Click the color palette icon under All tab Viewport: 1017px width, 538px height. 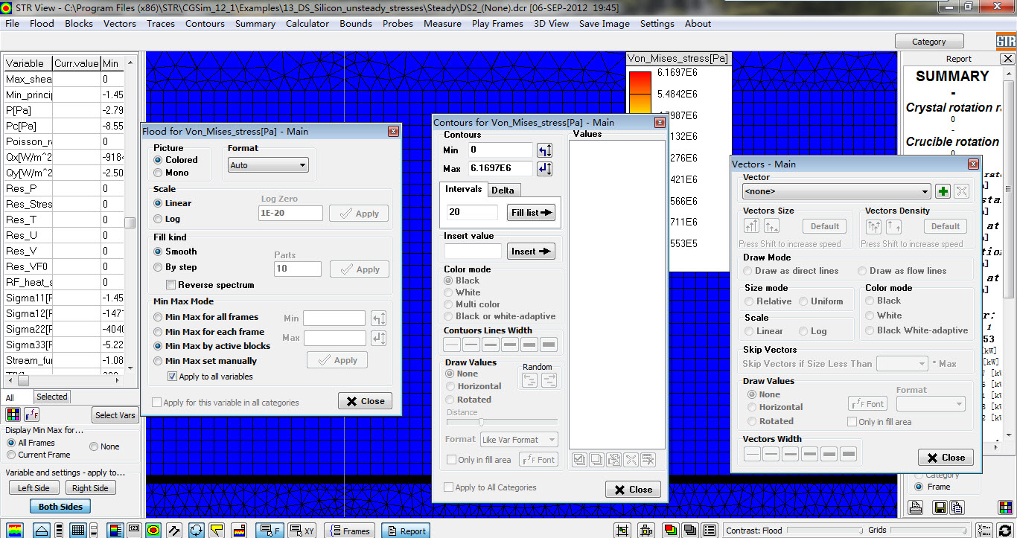(x=13, y=415)
